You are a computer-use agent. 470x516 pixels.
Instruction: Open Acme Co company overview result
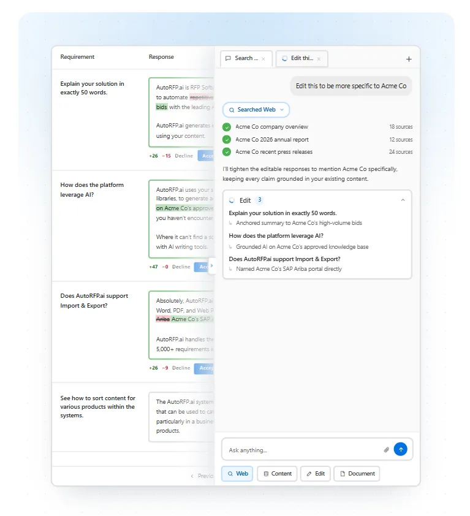click(x=271, y=127)
